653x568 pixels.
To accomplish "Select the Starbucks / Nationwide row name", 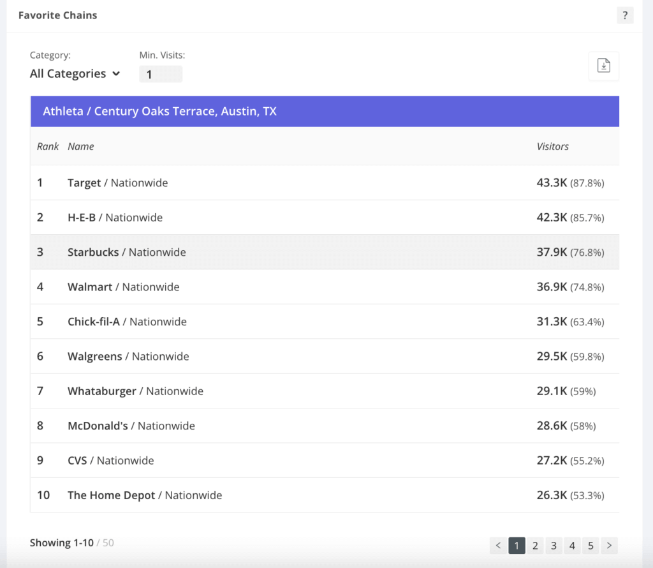I will [127, 252].
